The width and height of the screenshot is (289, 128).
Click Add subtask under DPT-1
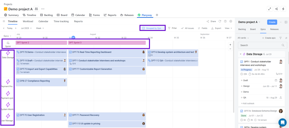click(x=248, y=103)
